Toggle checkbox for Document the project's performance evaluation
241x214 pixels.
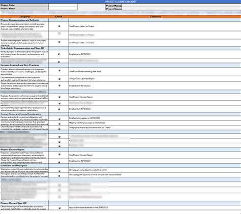tap(59, 109)
